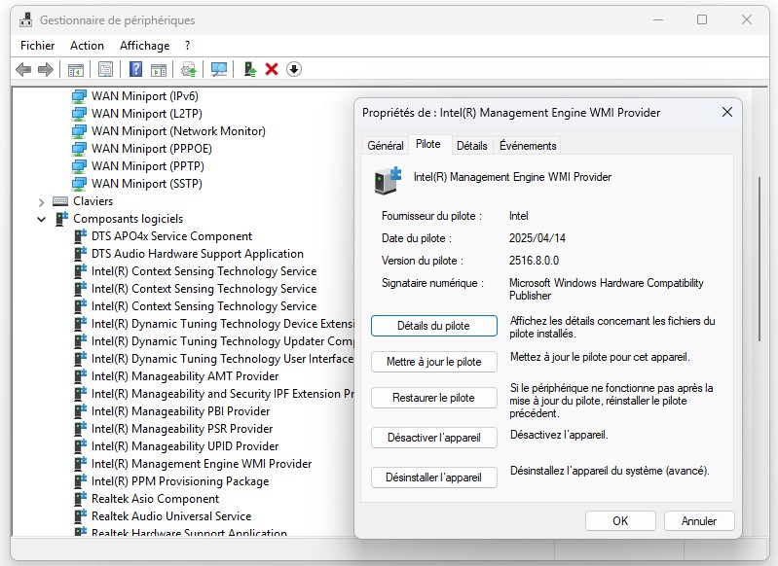778x566 pixels.
Task: Click the update driver toolbar icon
Action: coord(250,69)
